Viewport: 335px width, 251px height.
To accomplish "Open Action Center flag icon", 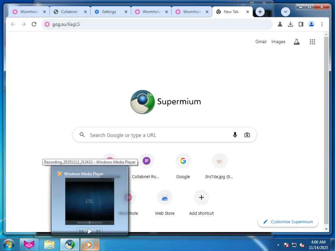I will pos(286,245).
